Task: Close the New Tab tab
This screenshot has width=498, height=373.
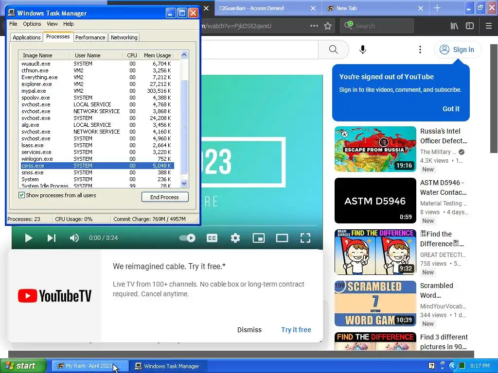Action: pos(421,8)
